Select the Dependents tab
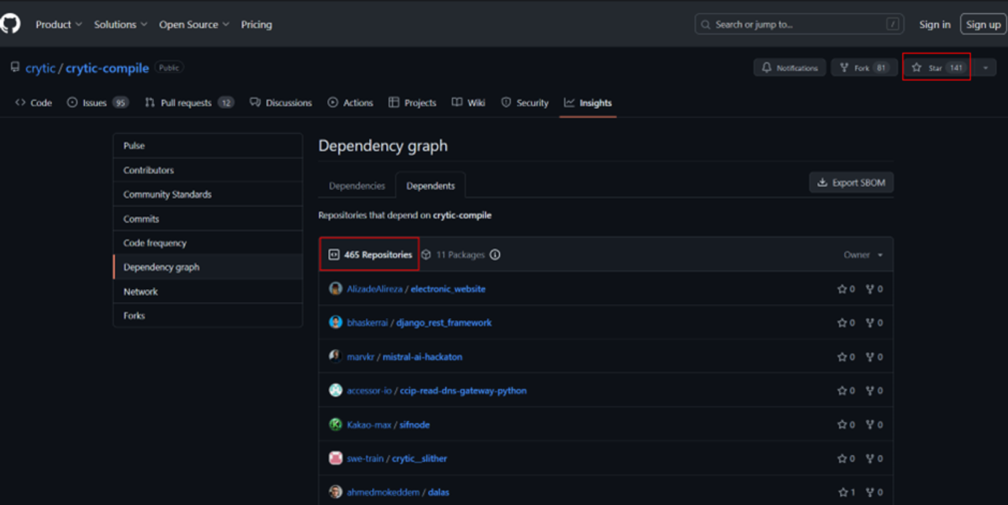The image size is (1008, 505). coord(430,186)
